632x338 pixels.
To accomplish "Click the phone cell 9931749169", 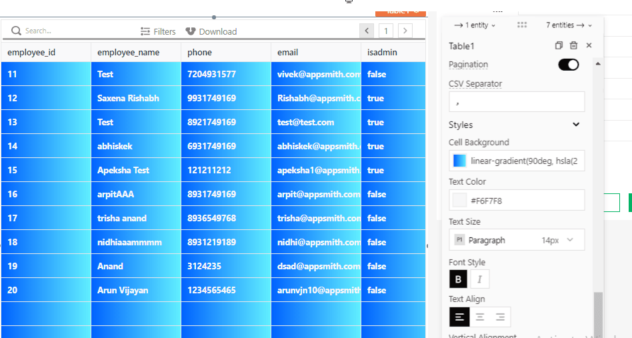I will pos(226,98).
